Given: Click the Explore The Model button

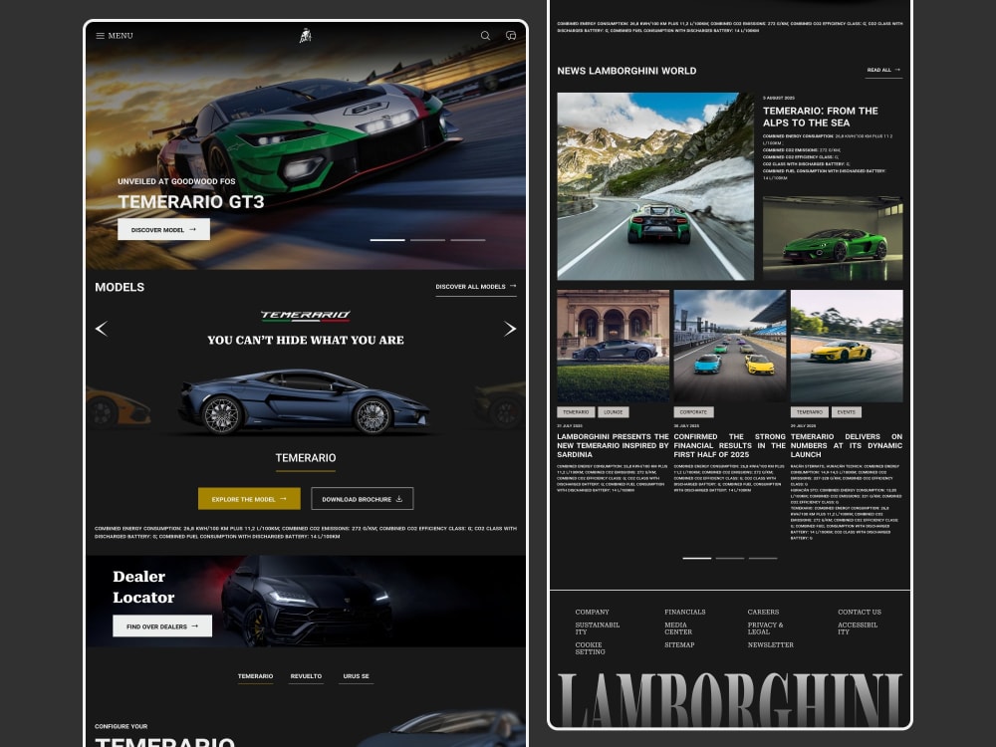Looking at the screenshot, I should click(x=249, y=499).
